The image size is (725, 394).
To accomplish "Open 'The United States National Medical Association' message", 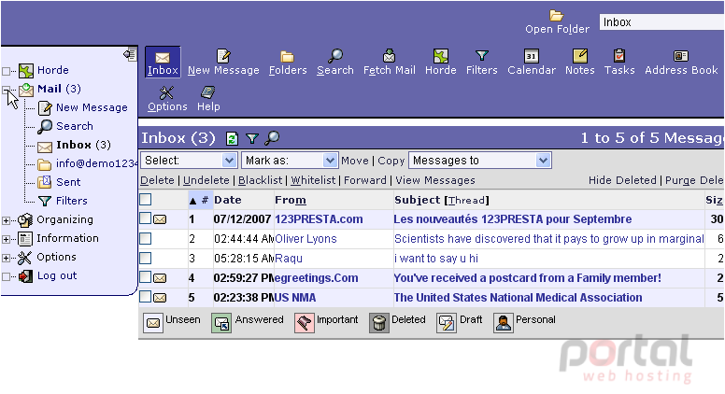I will [x=518, y=298].
